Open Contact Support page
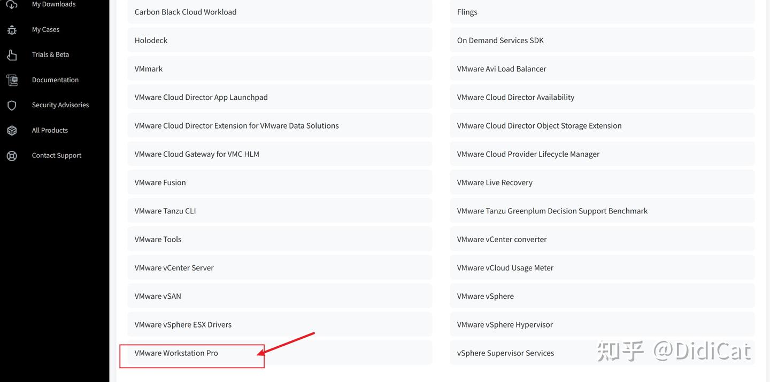Screen dimensions: 770x382 57,156
